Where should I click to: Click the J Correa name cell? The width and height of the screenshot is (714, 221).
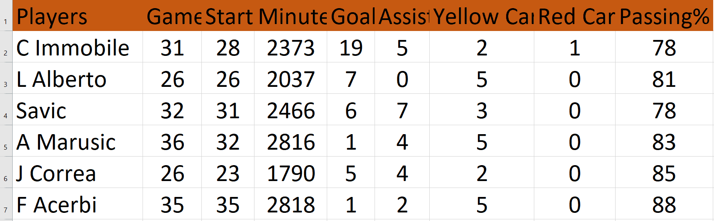point(78,173)
